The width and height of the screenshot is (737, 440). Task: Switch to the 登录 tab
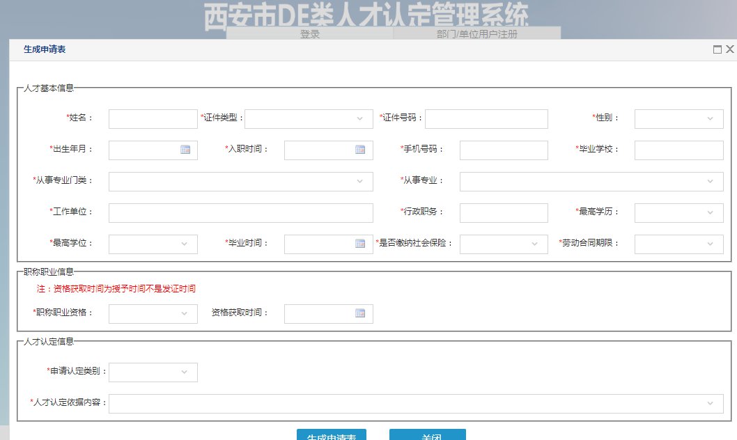pos(310,33)
